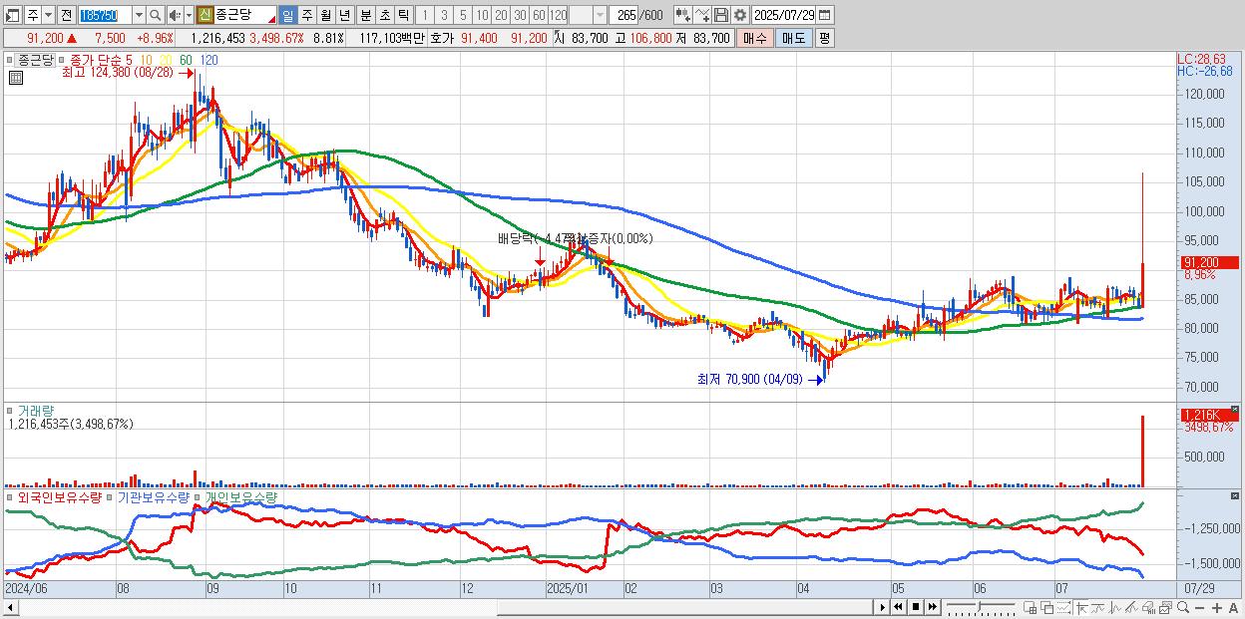
Task: Click the arrow cursor crosshair tool icon
Action: [x=1081, y=608]
